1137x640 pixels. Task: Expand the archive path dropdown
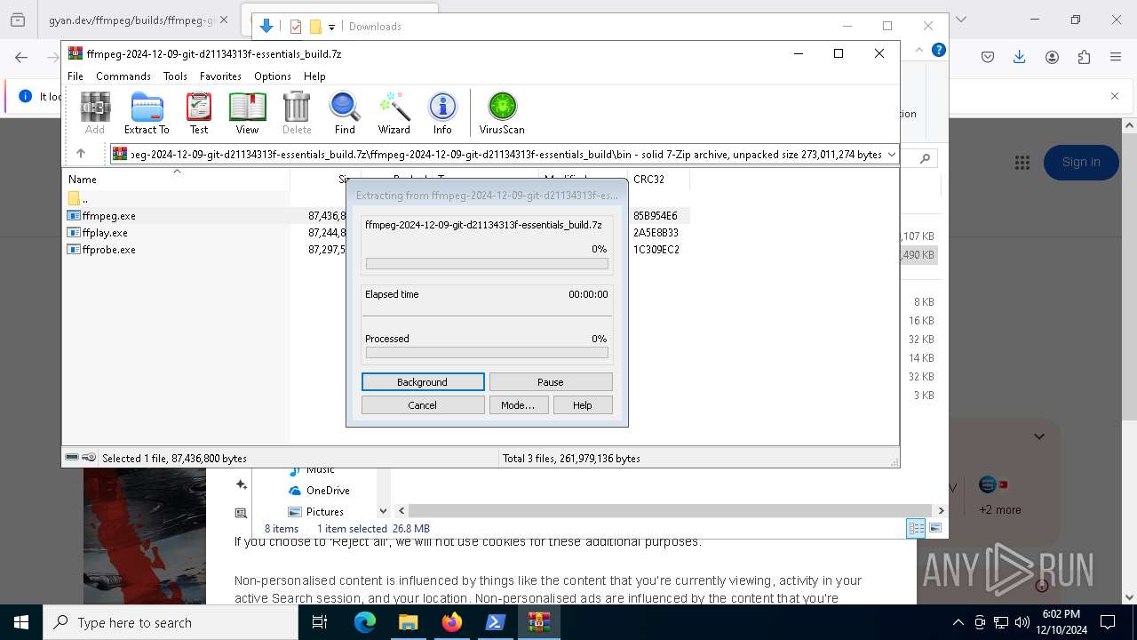(891, 155)
